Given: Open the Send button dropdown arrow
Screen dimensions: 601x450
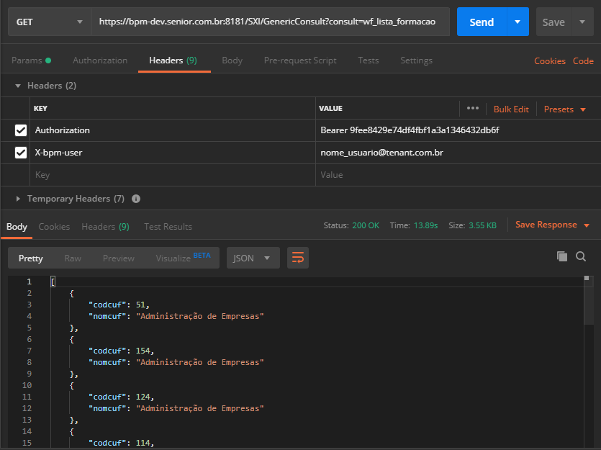Looking at the screenshot, I should point(518,22).
